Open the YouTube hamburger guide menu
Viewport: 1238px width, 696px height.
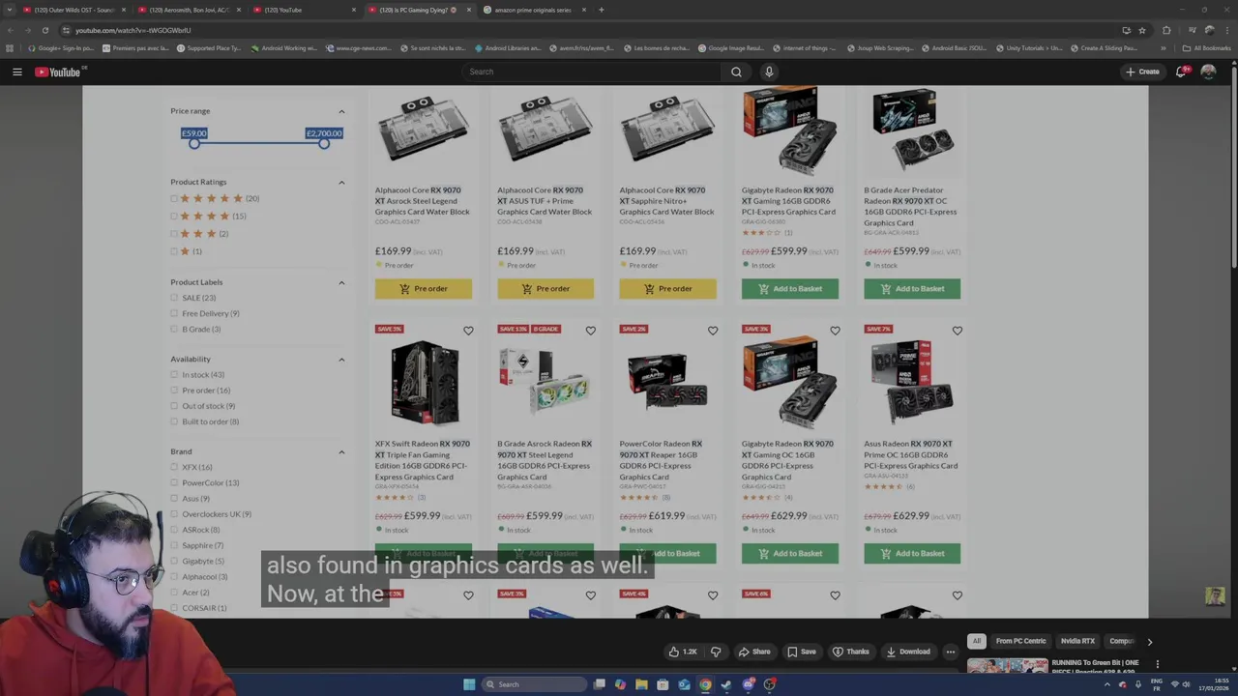(16, 72)
